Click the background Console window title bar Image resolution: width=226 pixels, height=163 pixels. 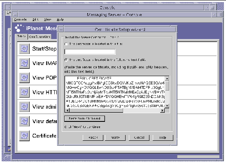pyautogui.click(x=107, y=7)
